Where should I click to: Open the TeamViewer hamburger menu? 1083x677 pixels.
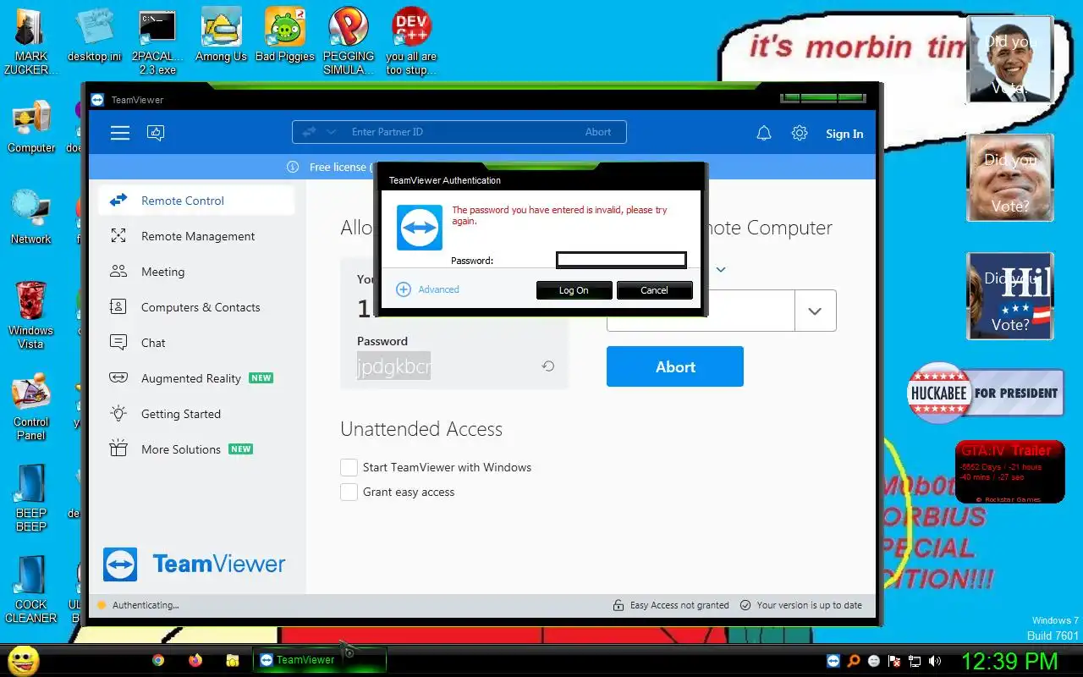(120, 133)
